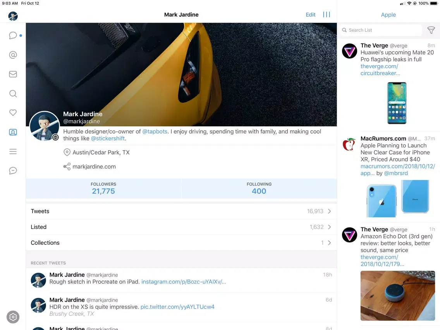Open the Settings gear button

coord(13,317)
